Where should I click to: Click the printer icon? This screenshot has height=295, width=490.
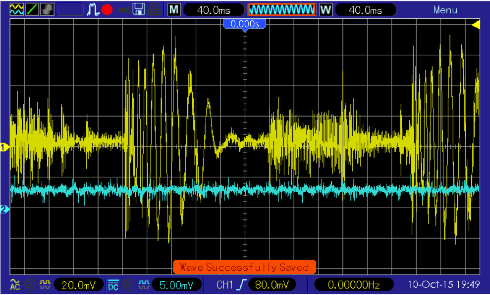click(x=155, y=10)
